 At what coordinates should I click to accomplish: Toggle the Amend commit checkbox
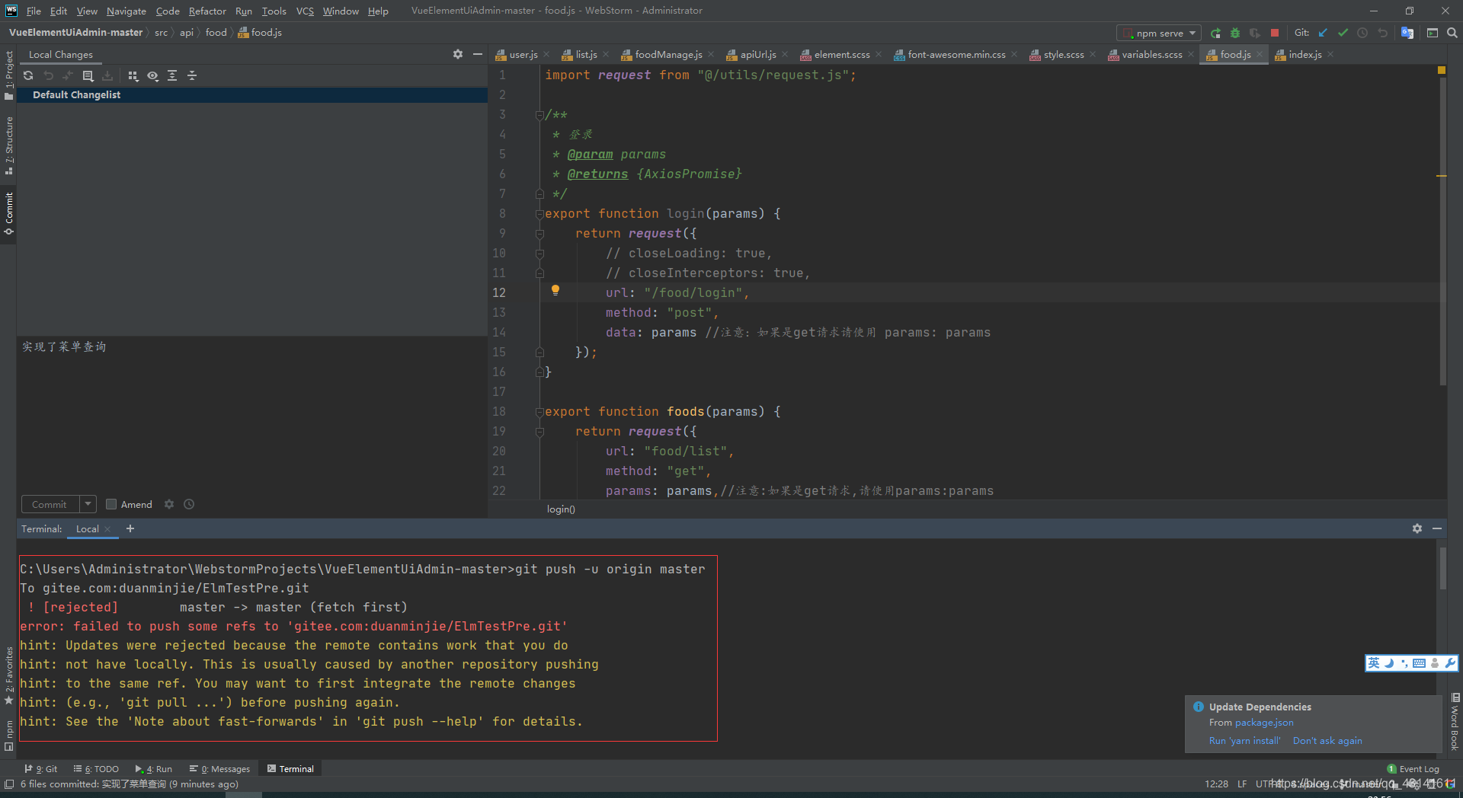pos(111,504)
